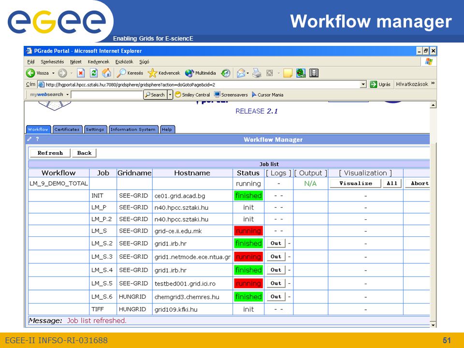Switch to the Information System tab
This screenshot has width=464, height=348.
point(133,130)
